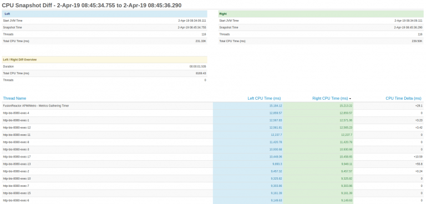Select thread http-bio-8080-exec-3

[x=16, y=150]
